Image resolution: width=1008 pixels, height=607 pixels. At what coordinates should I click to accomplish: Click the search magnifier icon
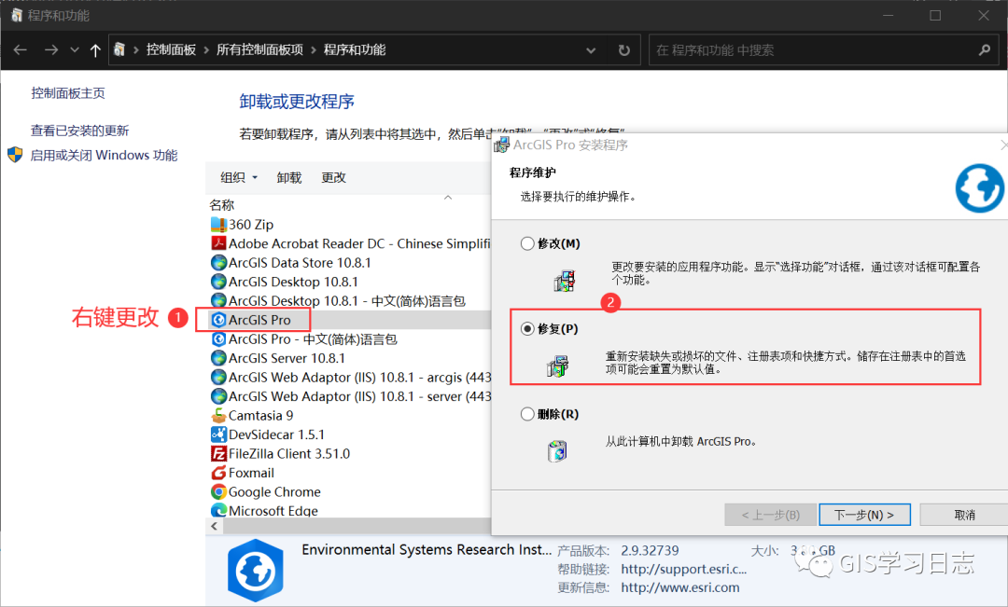[985, 50]
